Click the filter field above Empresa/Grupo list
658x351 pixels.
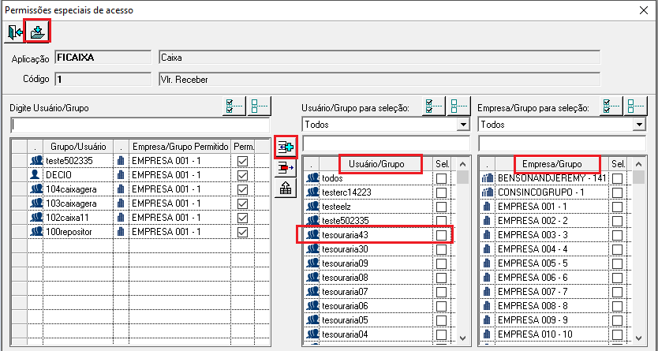click(x=563, y=144)
